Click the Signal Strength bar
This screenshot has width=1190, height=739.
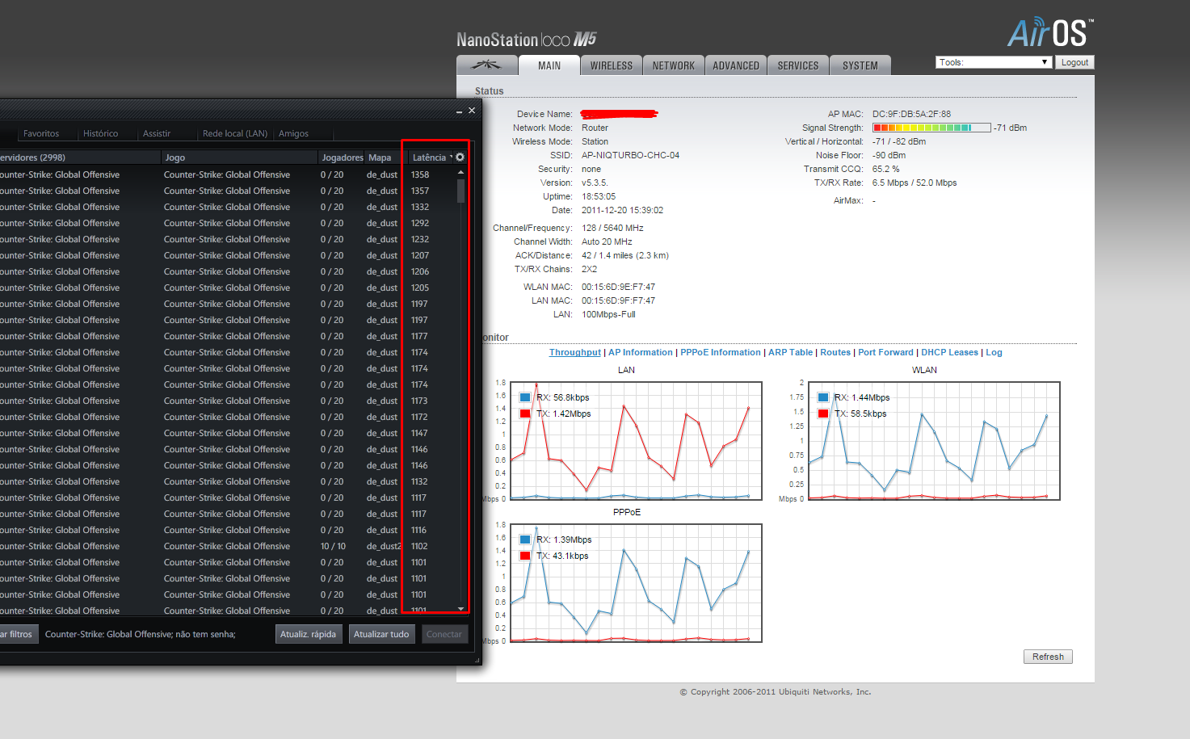931,128
